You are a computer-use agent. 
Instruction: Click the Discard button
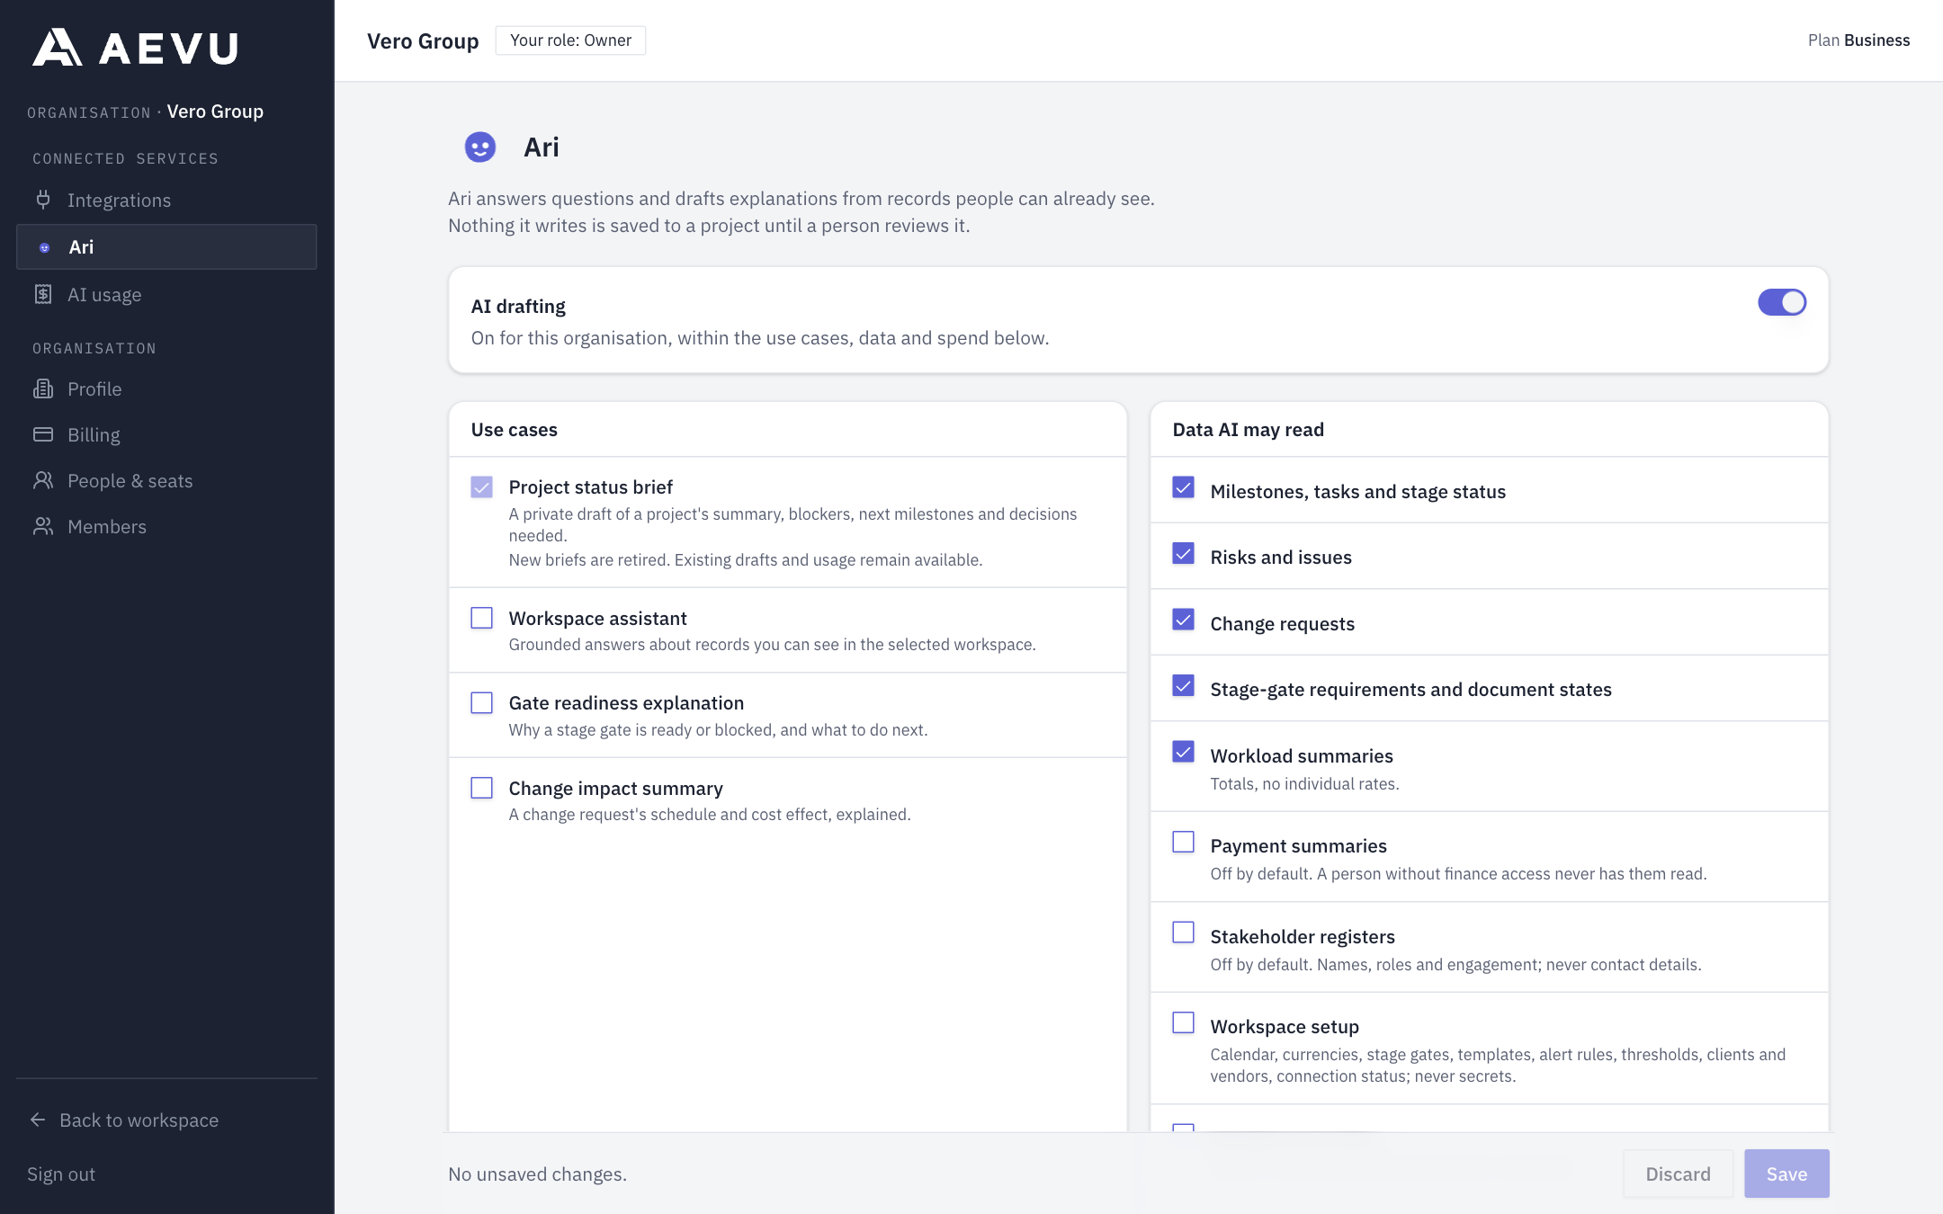point(1679,1174)
